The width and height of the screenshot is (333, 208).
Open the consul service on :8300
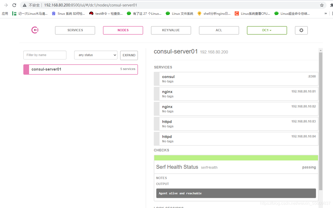[x=236, y=79]
